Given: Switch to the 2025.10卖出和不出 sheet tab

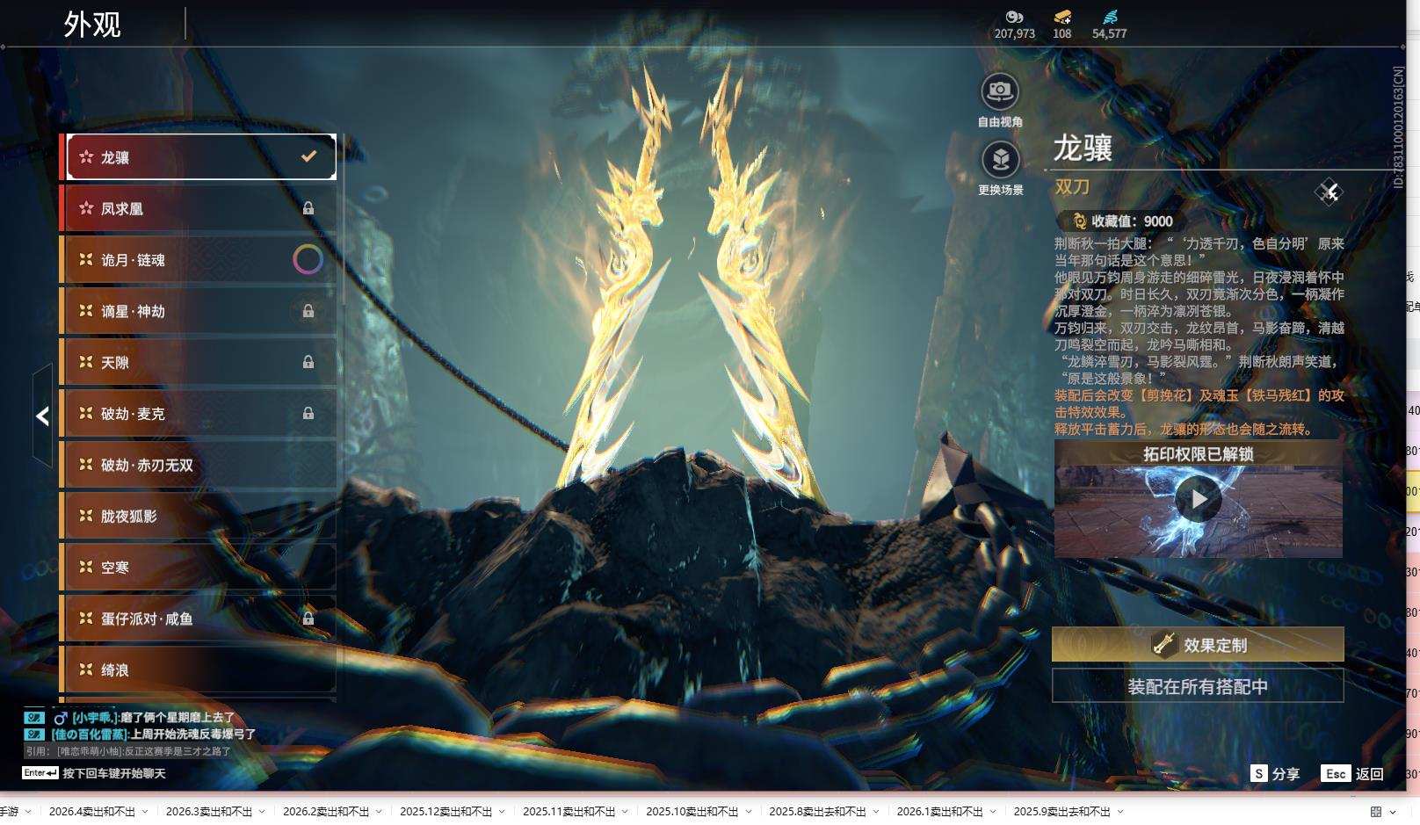Looking at the screenshot, I should tap(692, 812).
